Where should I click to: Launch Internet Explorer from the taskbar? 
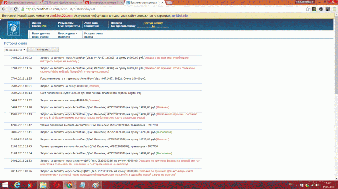pyautogui.click(x=17, y=185)
